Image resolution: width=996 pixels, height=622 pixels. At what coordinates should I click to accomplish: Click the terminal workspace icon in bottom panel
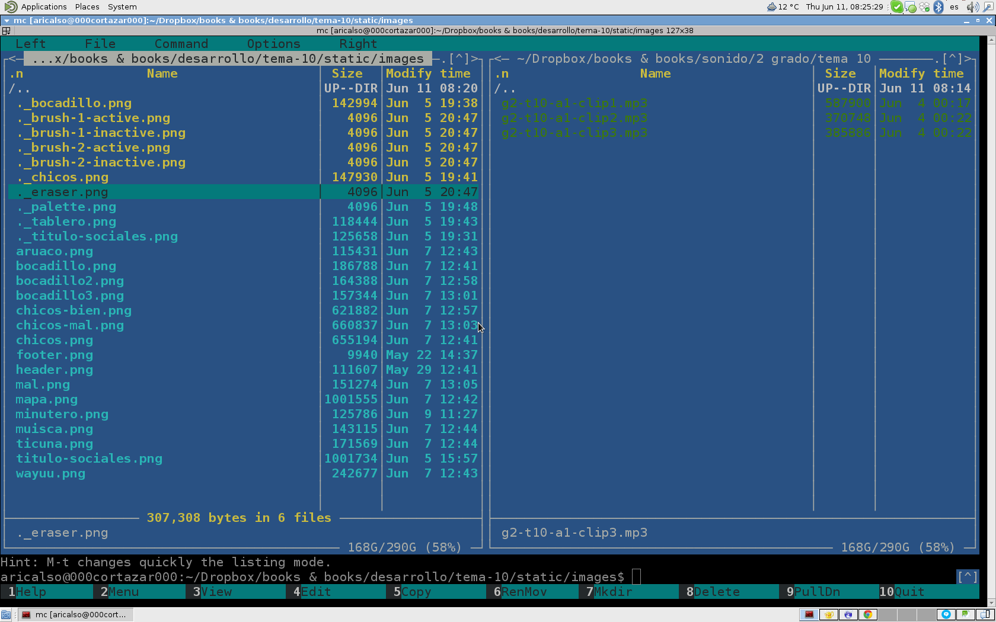click(809, 614)
